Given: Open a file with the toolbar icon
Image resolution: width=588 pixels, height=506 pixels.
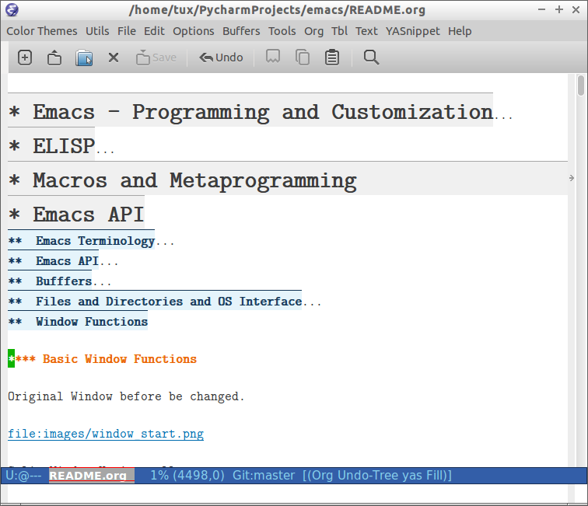Looking at the screenshot, I should (54, 58).
